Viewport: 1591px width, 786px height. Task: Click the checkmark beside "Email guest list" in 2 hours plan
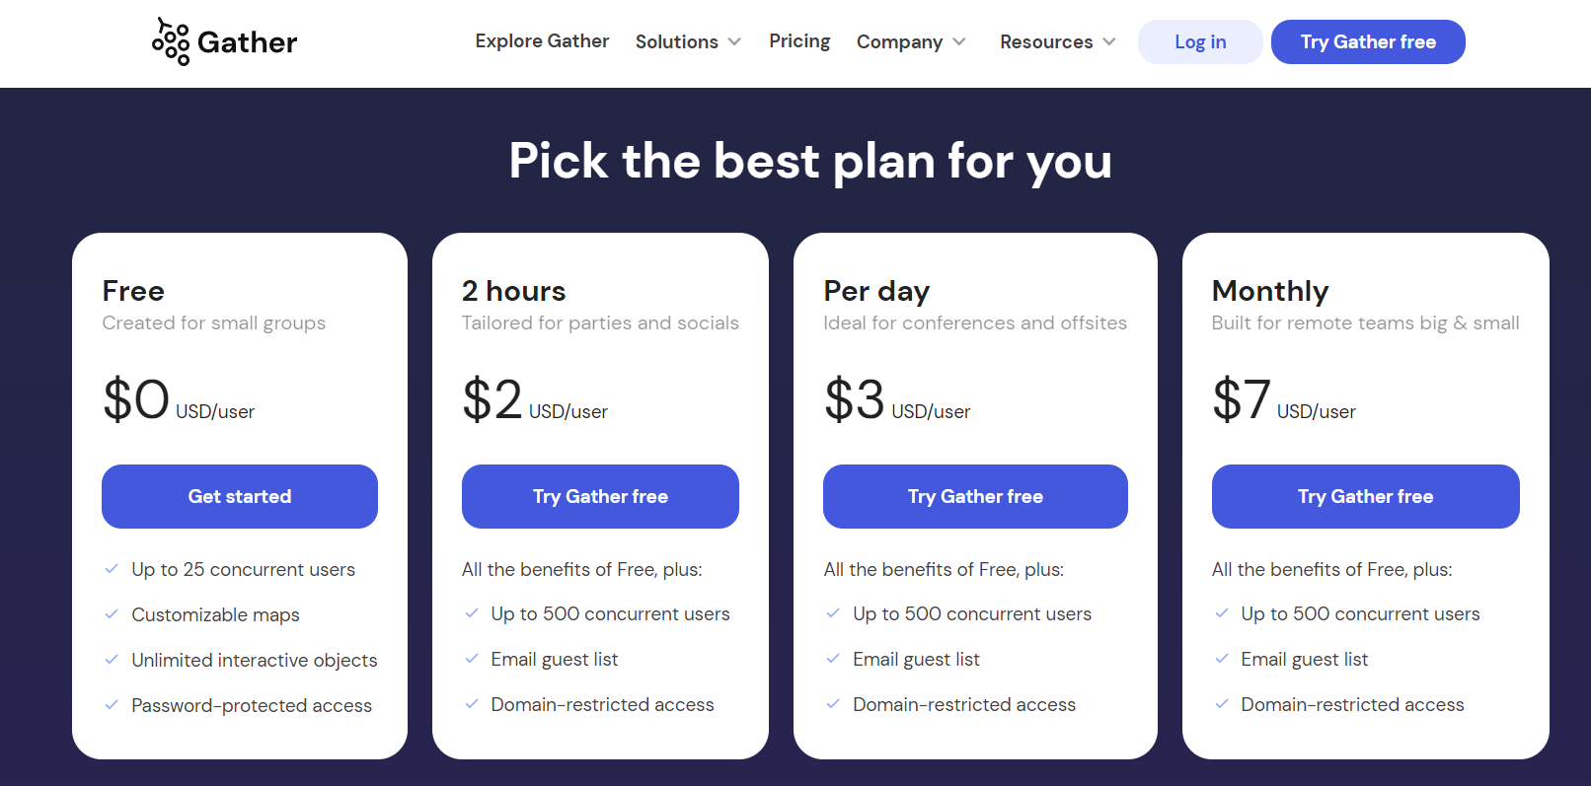point(471,659)
